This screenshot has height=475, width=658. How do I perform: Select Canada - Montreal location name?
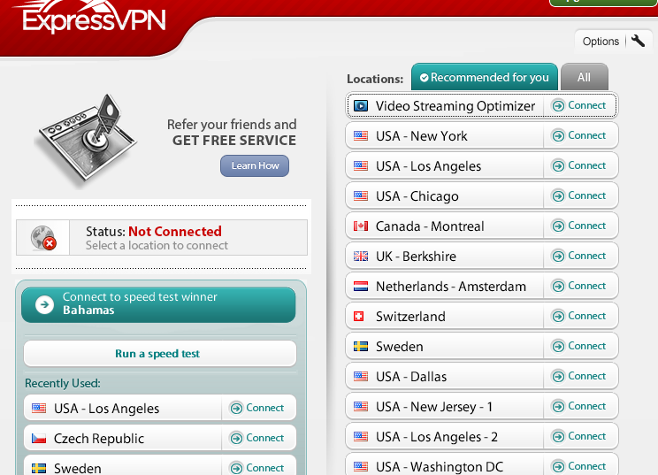(x=430, y=226)
